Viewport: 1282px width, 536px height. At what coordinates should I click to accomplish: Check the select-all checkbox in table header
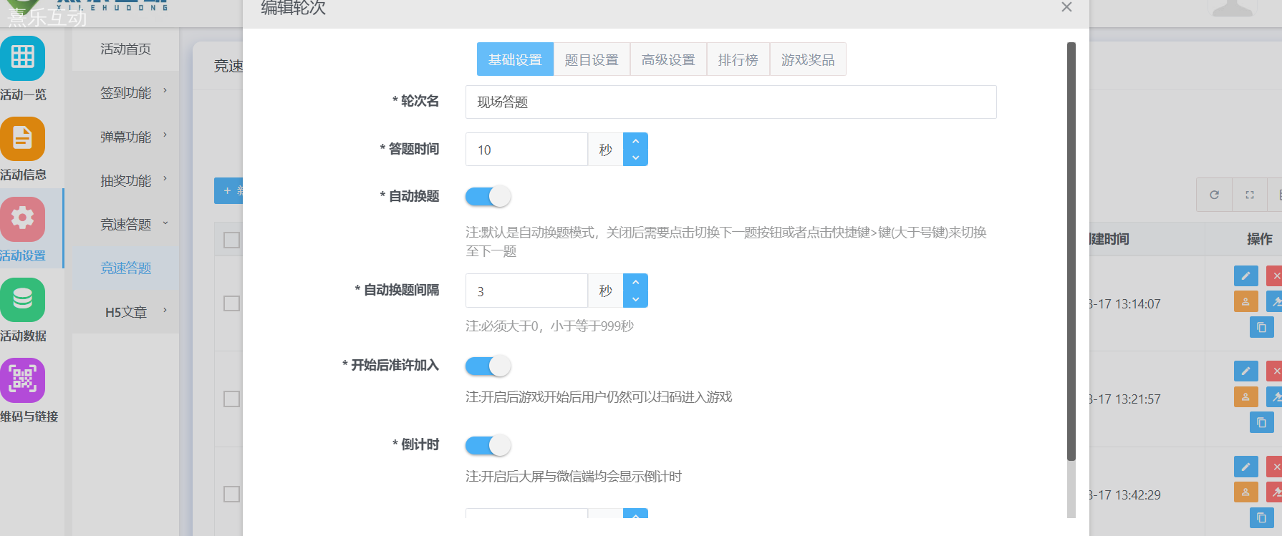231,240
